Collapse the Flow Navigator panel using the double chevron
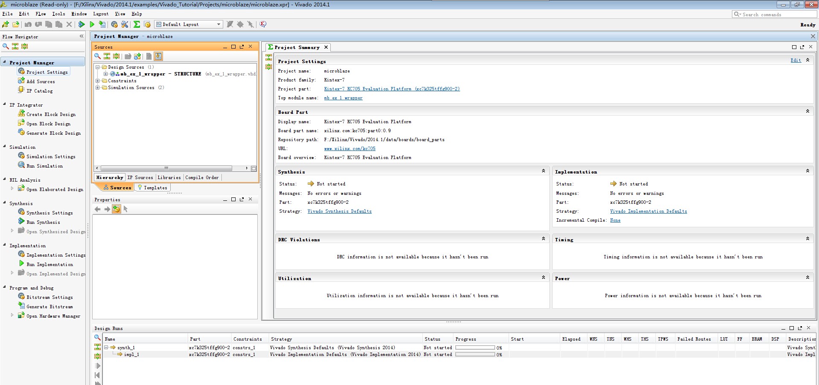The height and width of the screenshot is (385, 819). tap(82, 36)
